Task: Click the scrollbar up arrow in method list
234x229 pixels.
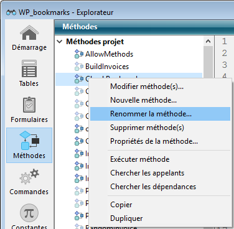Action: point(208,42)
